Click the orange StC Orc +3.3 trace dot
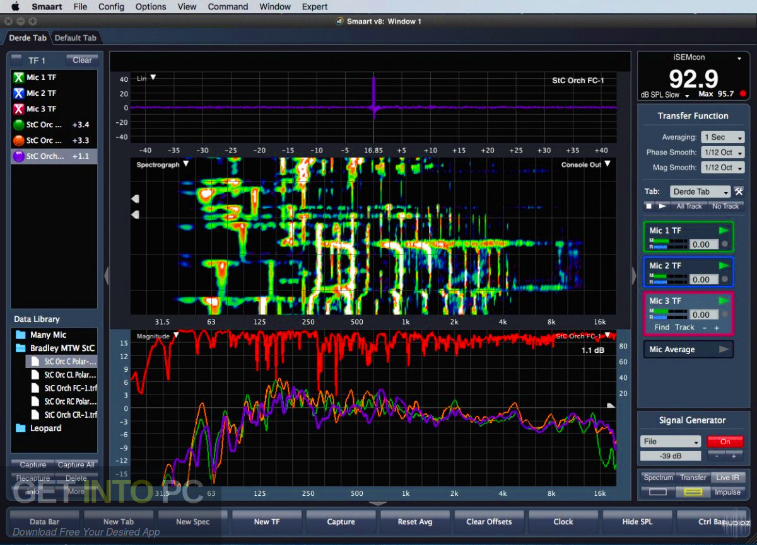Viewport: 757px width, 545px height. pos(18,141)
